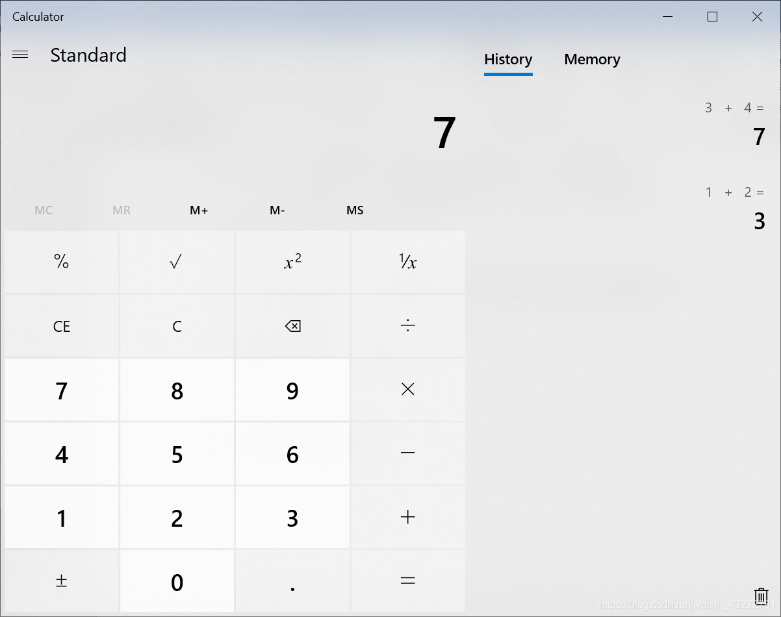
Task: Click the equals key
Action: point(408,581)
